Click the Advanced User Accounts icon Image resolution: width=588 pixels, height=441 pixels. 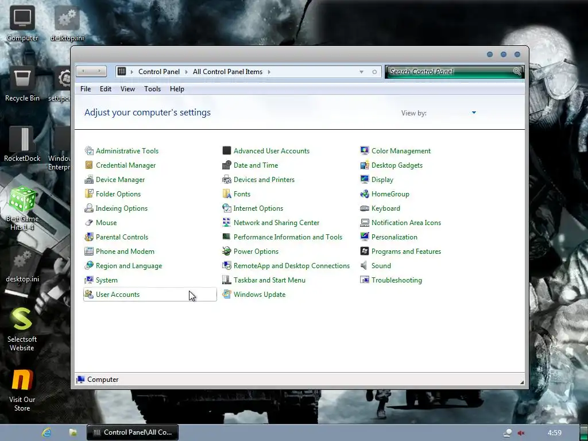[x=226, y=151]
